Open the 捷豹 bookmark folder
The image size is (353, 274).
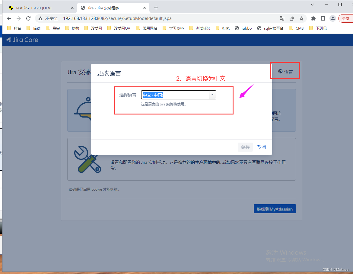pyautogui.click(x=72, y=28)
